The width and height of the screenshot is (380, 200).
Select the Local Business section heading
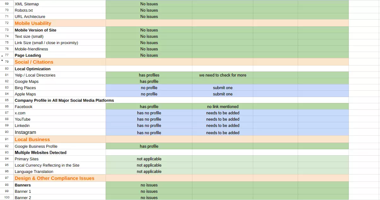(60, 140)
